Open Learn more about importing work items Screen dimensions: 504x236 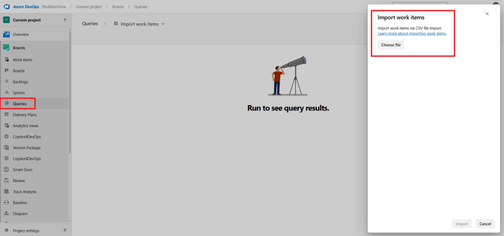click(412, 33)
